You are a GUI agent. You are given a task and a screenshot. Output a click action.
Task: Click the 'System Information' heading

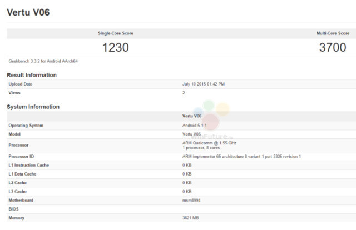[33, 107]
